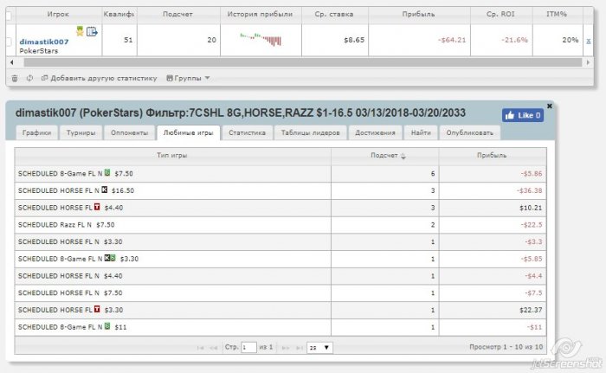Click the scrollbar right arrow
Image resolution: width=606 pixels, height=373 pixels.
(588, 62)
